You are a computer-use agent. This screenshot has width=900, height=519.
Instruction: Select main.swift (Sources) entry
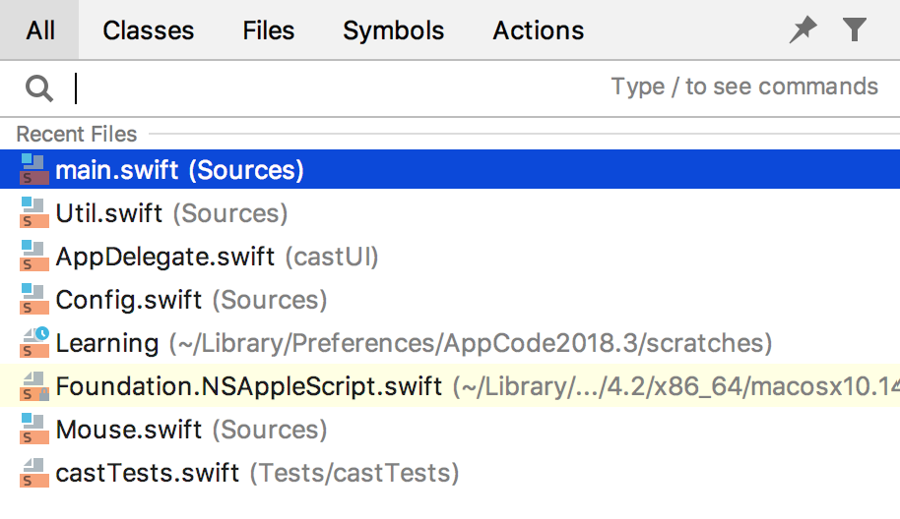point(450,170)
